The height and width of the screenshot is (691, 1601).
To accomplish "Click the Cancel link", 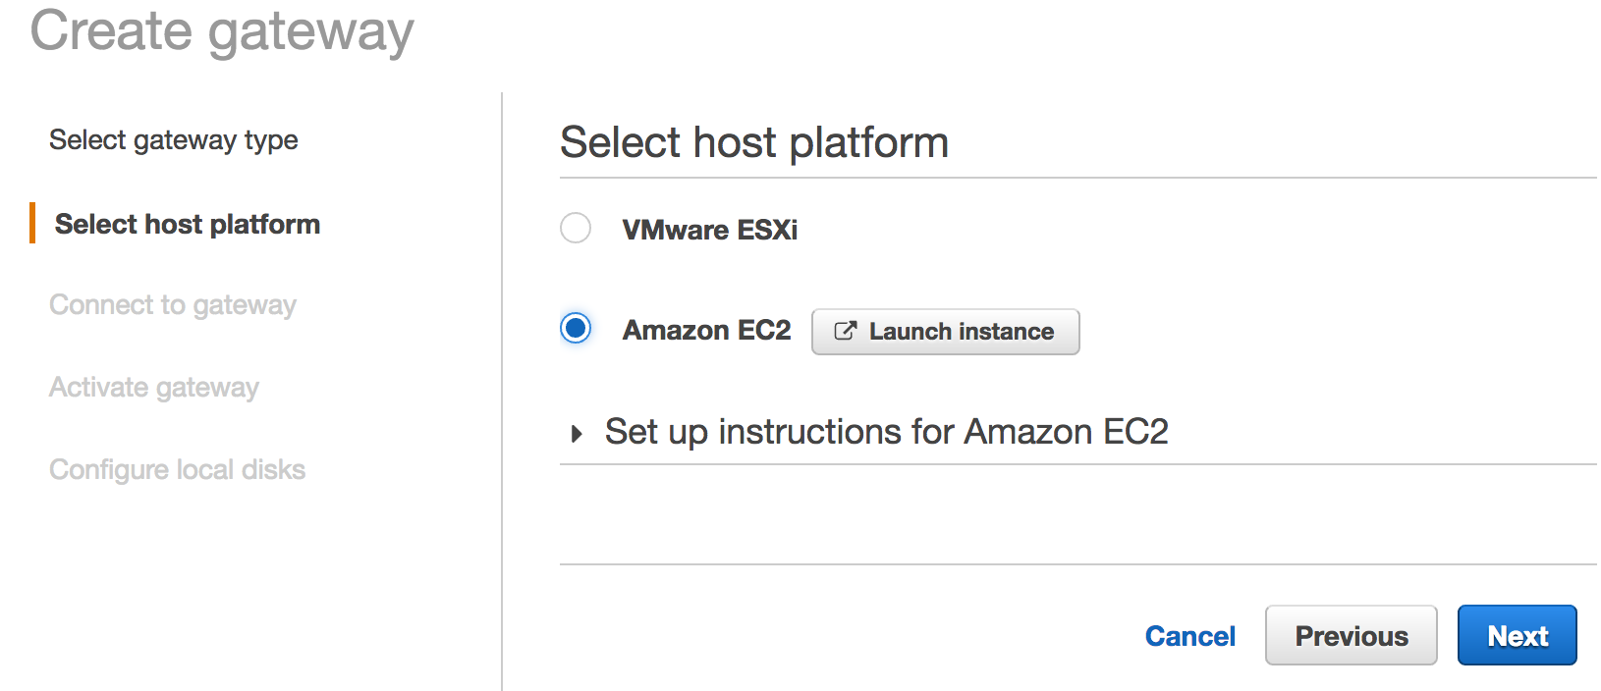I will click(1189, 636).
